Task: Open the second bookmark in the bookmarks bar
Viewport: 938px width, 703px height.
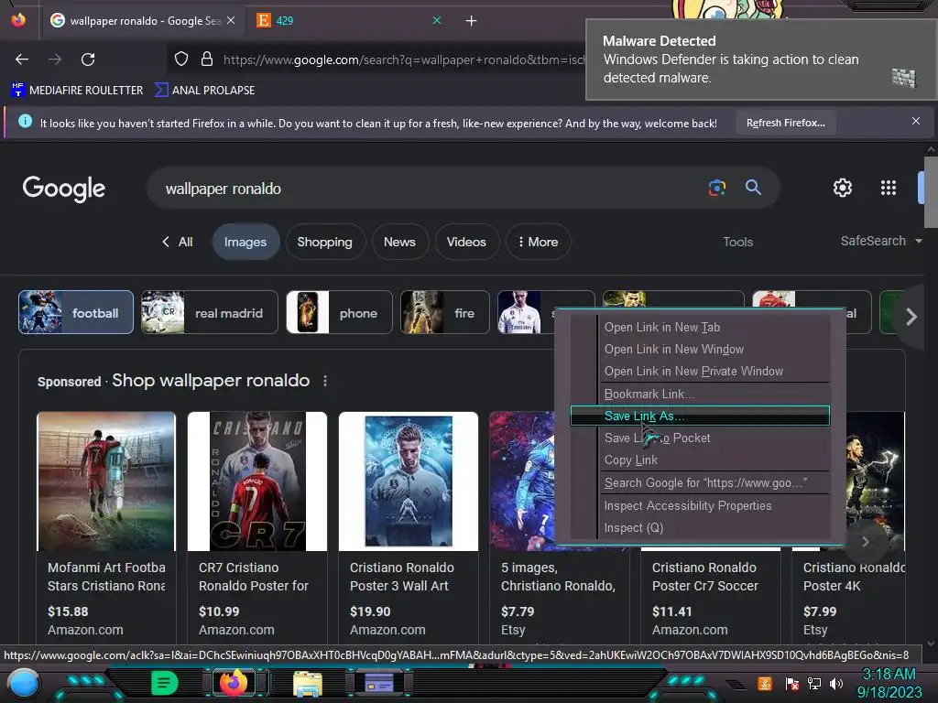Action: 204,91
